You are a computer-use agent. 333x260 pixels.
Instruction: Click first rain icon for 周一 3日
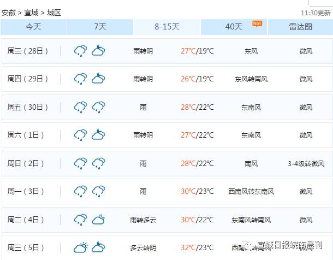tap(80, 191)
